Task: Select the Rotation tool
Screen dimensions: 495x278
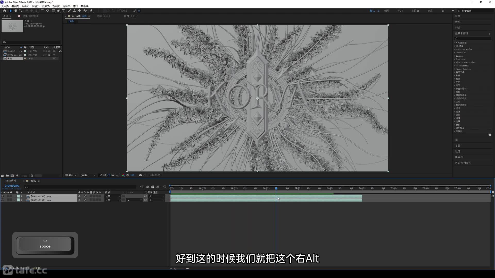Action: [42, 11]
